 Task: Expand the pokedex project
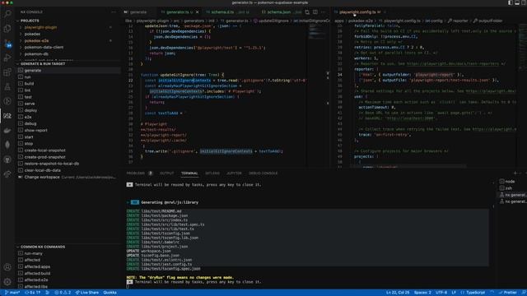pos(21,34)
